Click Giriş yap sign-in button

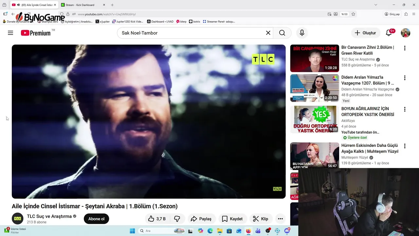pos(392,14)
